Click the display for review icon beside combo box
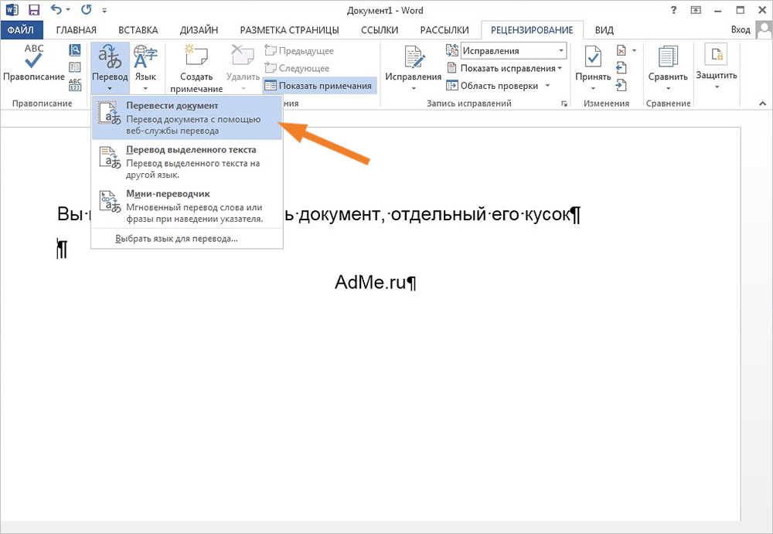773x534 pixels. click(x=452, y=50)
